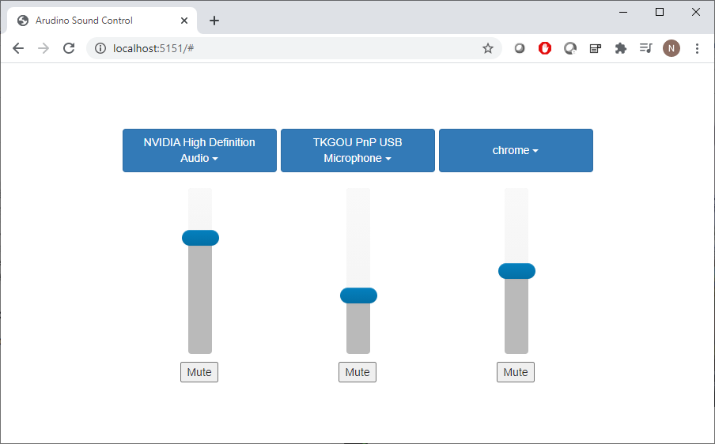View site information icon in address bar
This screenshot has height=444, width=715.
[100, 48]
